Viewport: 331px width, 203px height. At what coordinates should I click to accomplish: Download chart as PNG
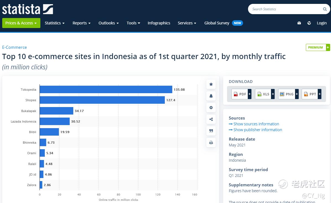tap(288, 94)
